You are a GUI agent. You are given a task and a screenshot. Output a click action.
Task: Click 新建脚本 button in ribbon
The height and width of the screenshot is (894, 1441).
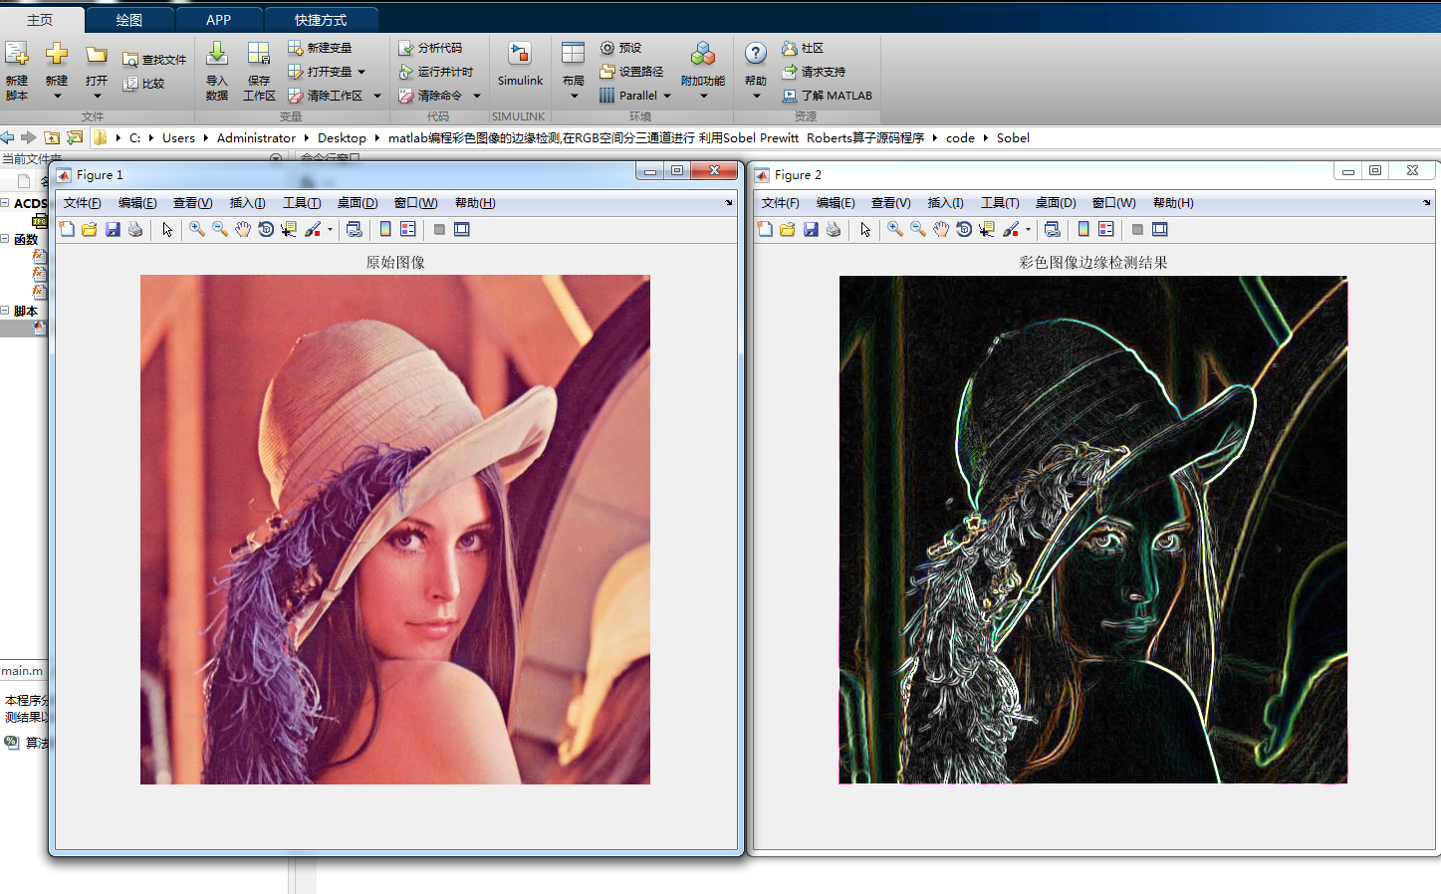pyautogui.click(x=17, y=71)
